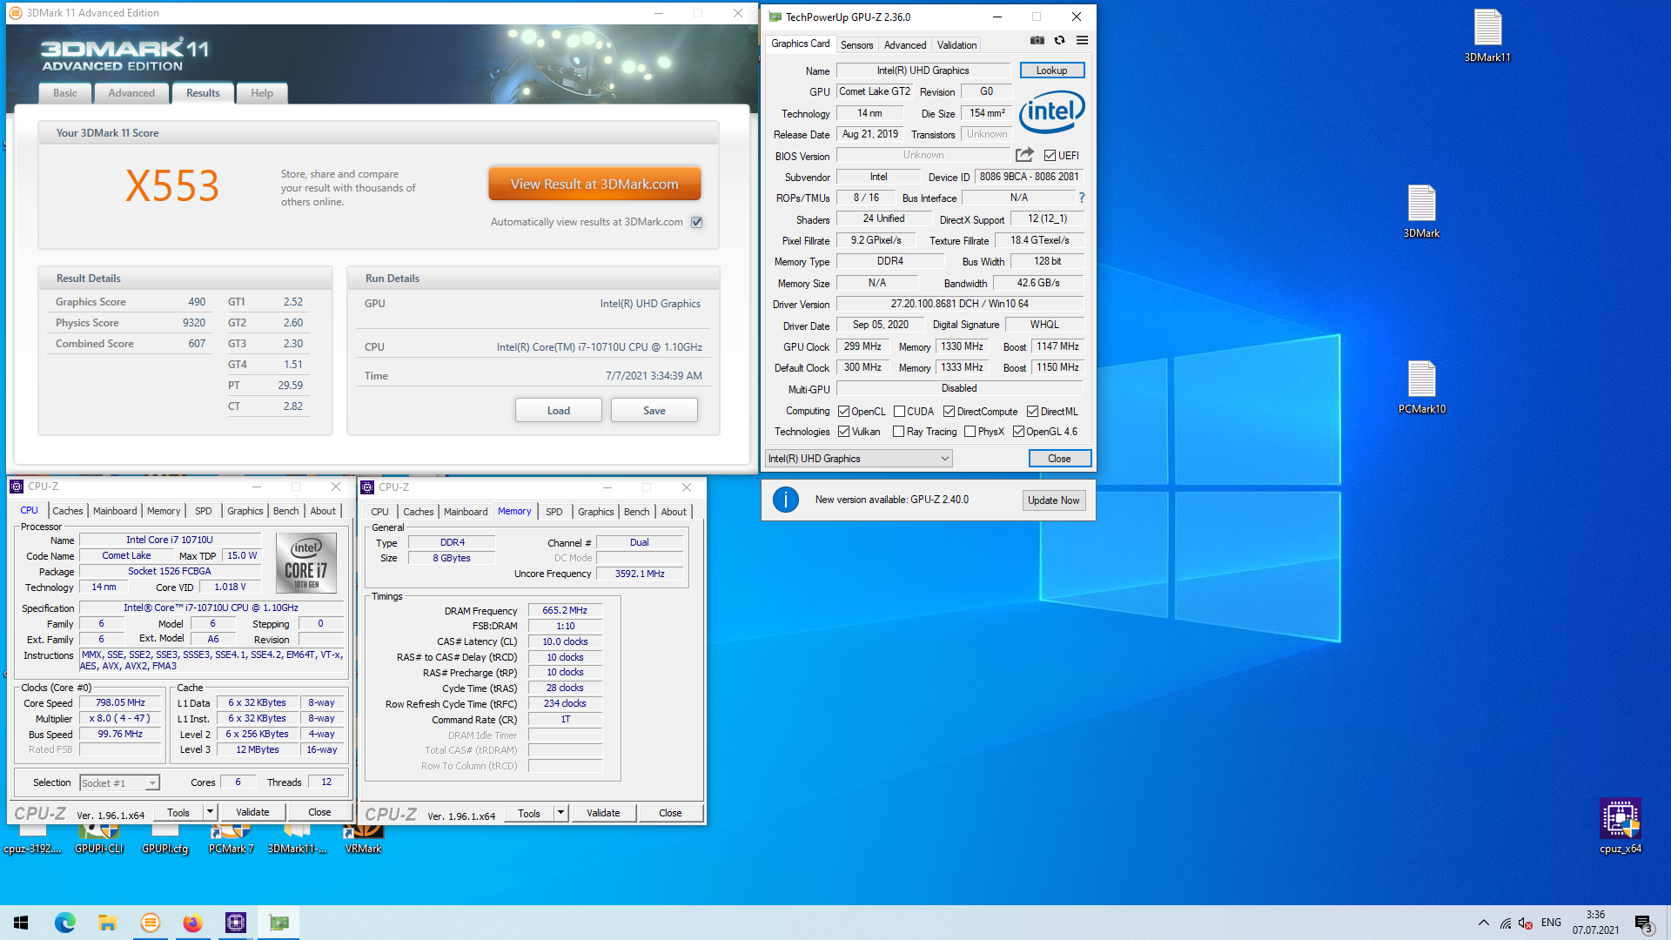
Task: Open Bench tab in right CPU-Z
Action: pos(636,512)
